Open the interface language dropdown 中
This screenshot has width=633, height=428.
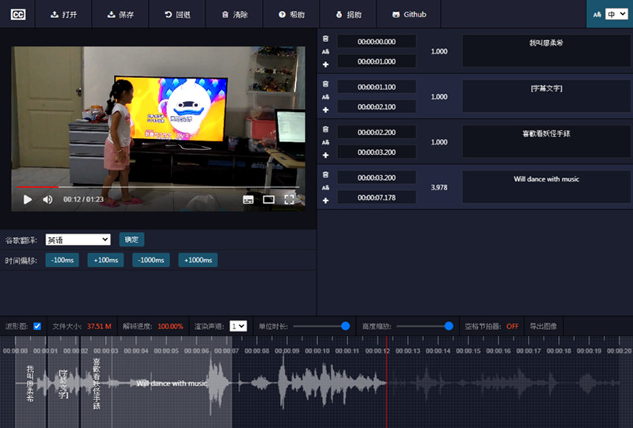(616, 14)
